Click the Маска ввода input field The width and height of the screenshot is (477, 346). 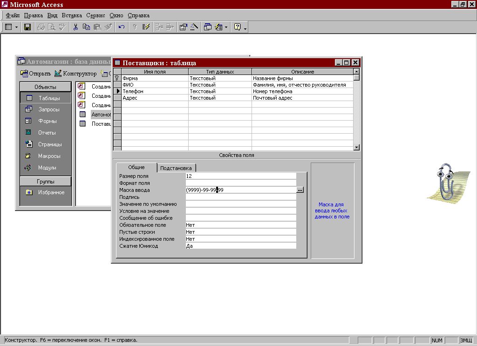(241, 190)
